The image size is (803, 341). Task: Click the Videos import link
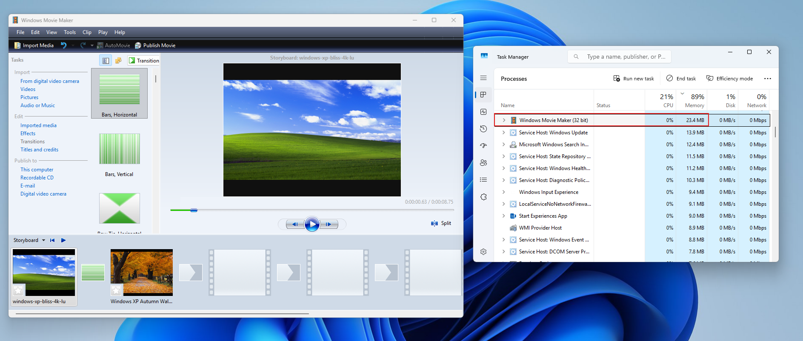click(28, 89)
